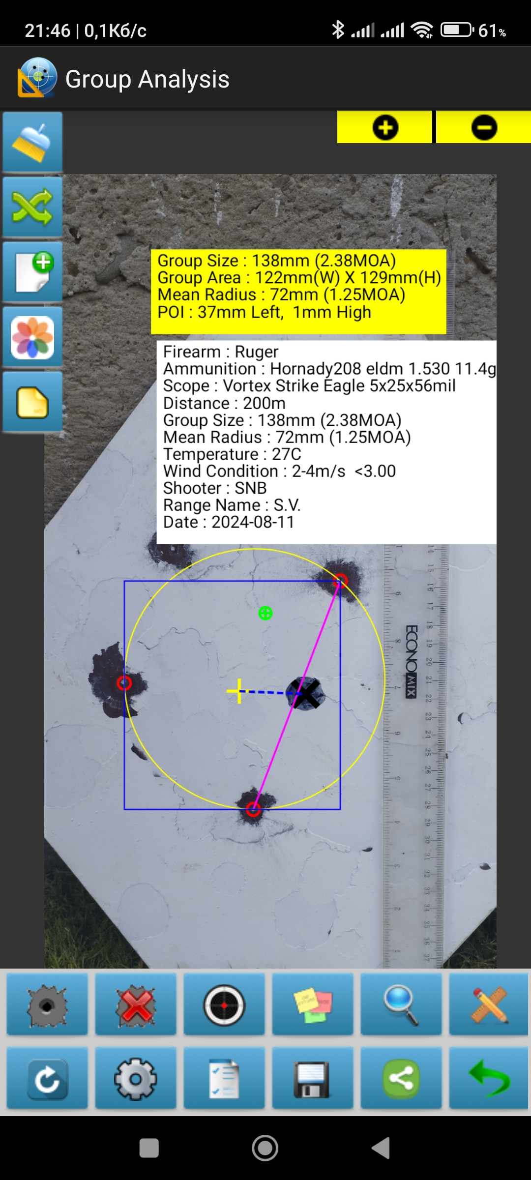Tap the 'Temperature : 27C' text

click(x=232, y=454)
